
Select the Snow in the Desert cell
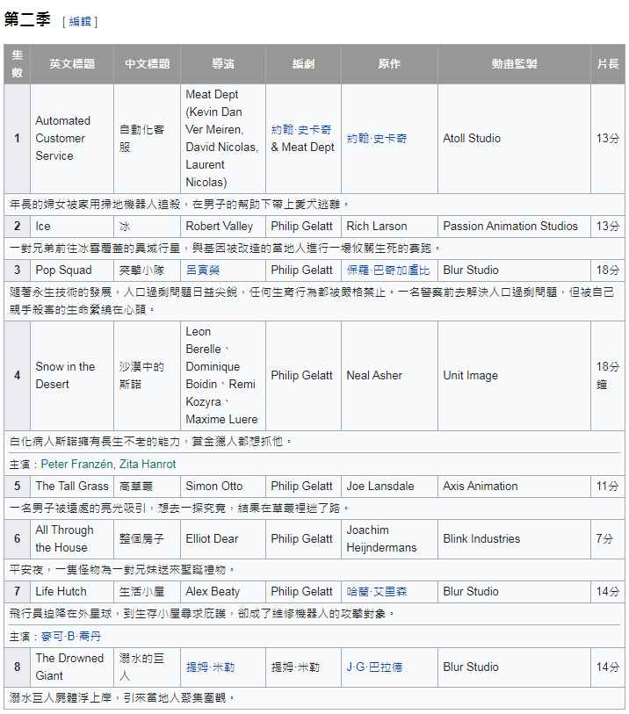point(72,376)
